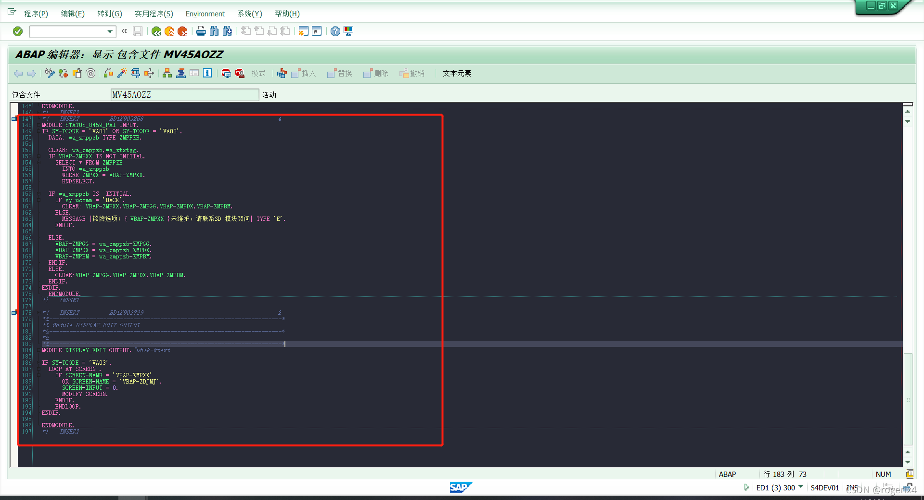Click the green checkmark Enter icon
Screen dimensions: 924x500
click(18, 31)
